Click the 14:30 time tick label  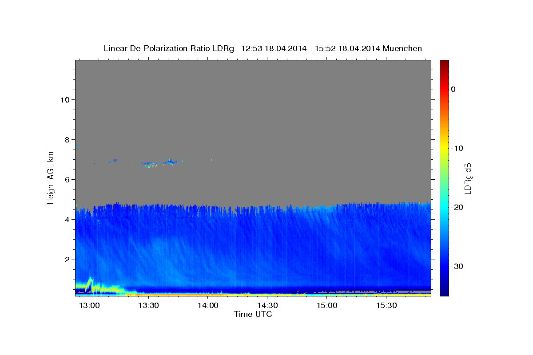[268, 306]
